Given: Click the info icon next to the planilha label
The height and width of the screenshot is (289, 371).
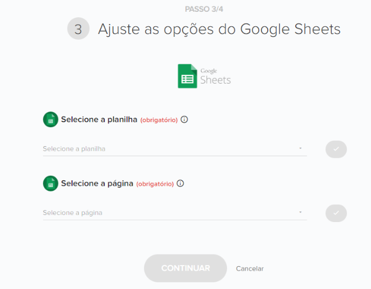Looking at the screenshot, I should (x=185, y=119).
